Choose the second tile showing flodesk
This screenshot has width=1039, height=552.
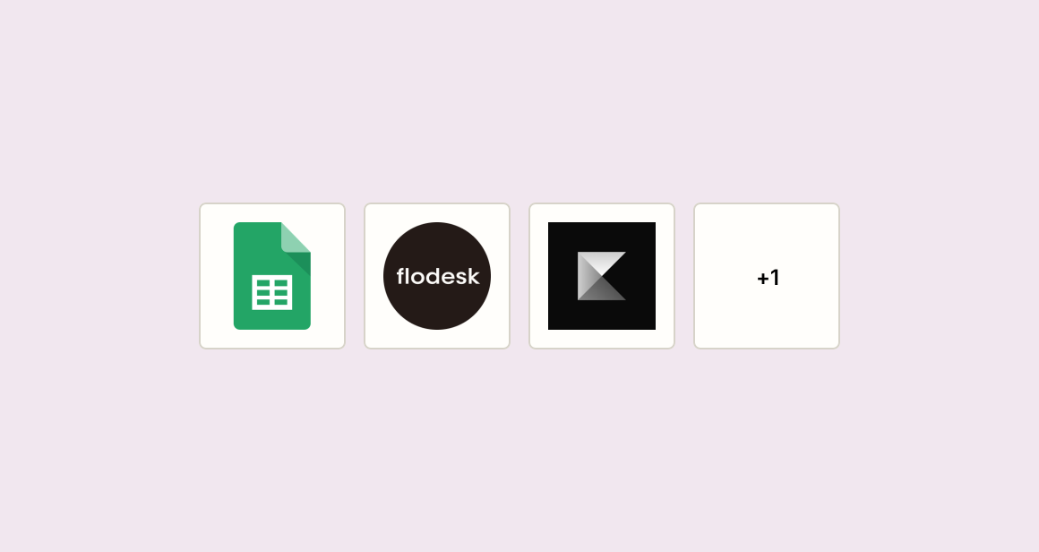pyautogui.click(x=437, y=276)
